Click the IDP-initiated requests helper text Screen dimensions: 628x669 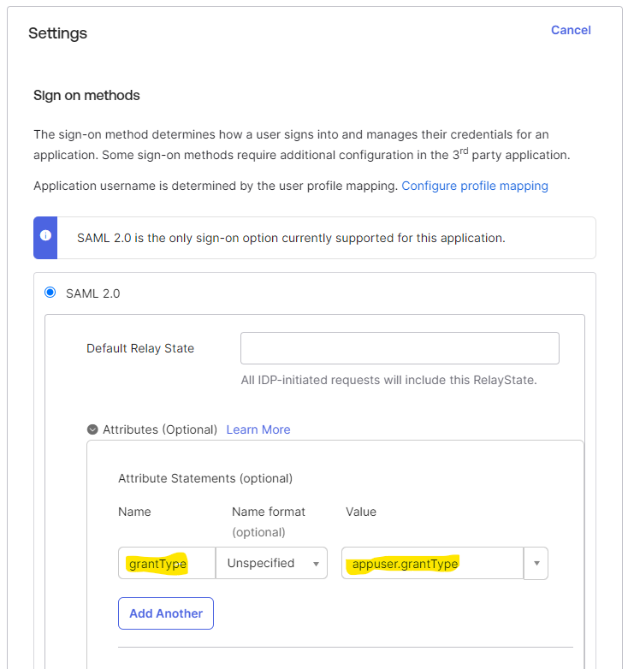pos(389,380)
